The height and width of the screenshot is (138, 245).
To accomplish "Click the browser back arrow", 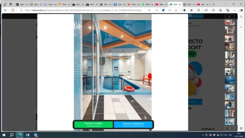I will pos(5,10).
